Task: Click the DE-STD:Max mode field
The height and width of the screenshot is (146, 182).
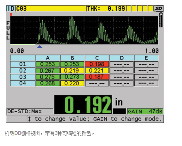Action: coord(30,111)
